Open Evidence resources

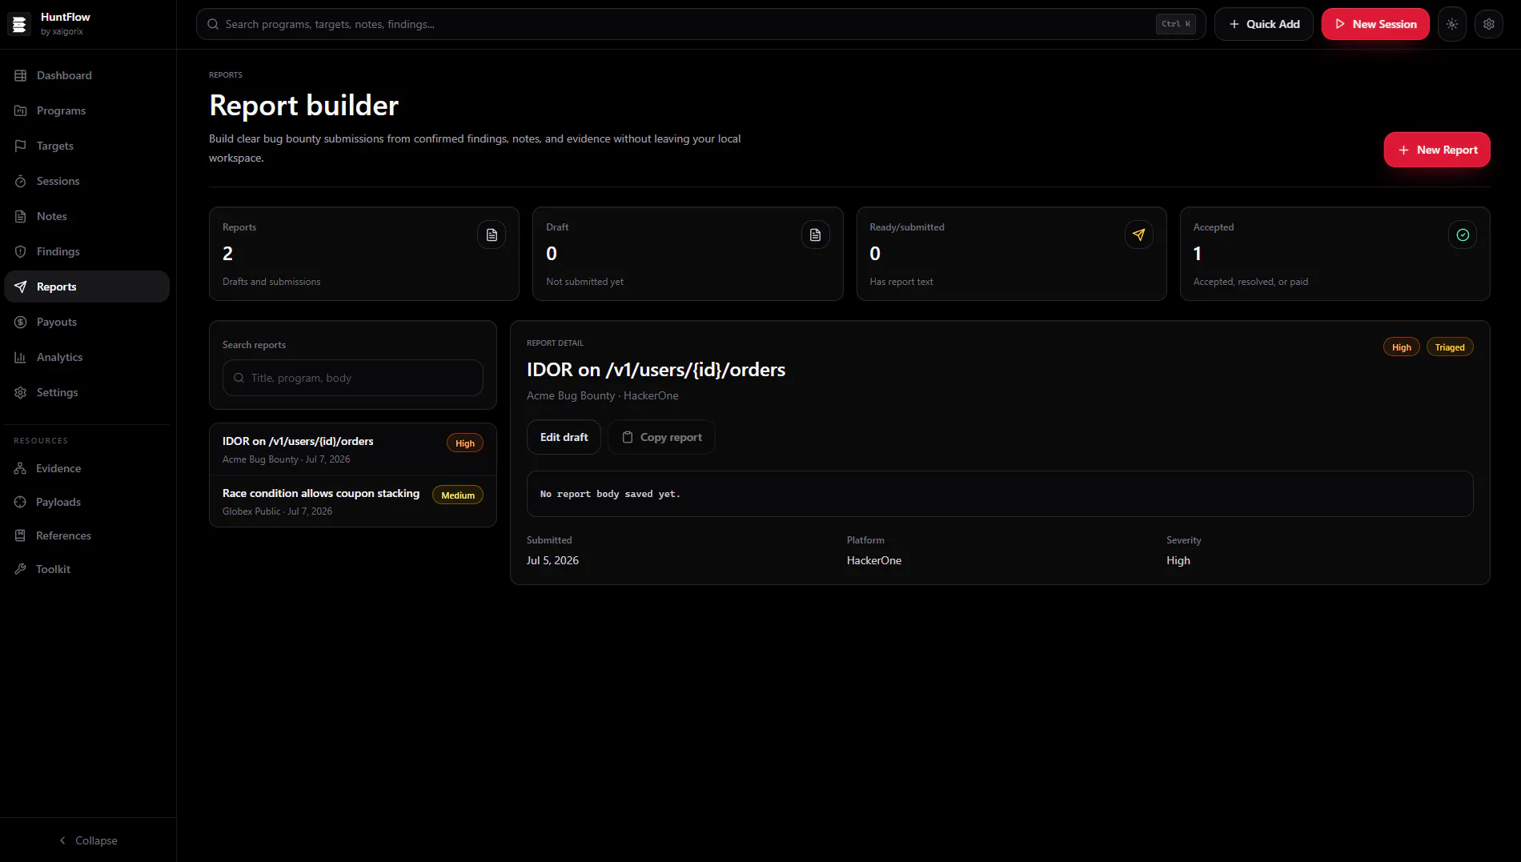tap(86, 468)
